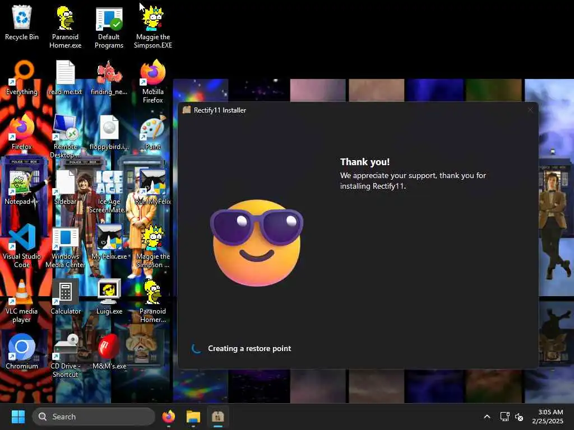Click the Rectify11 Installer title text

tap(220, 110)
